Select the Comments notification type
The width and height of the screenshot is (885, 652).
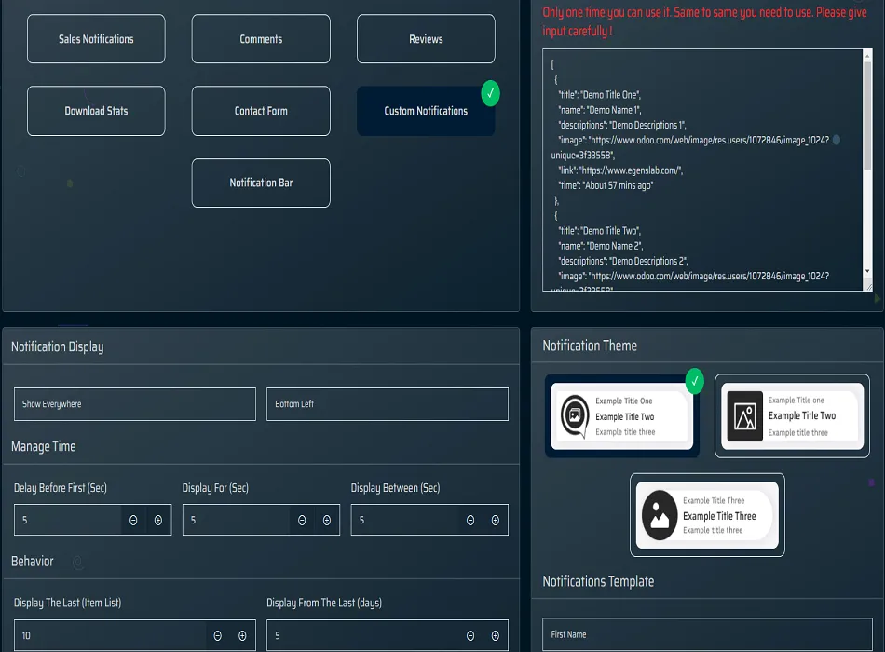coord(261,39)
